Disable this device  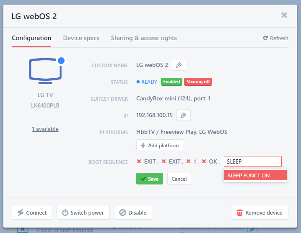[133, 213]
